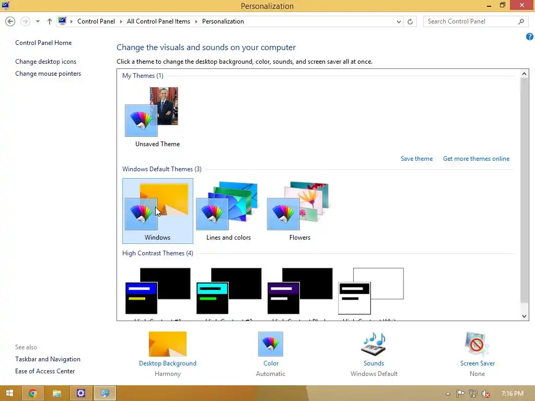The width and height of the screenshot is (535, 401).
Task: Open Taskbar and Navigation
Action: click(48, 359)
